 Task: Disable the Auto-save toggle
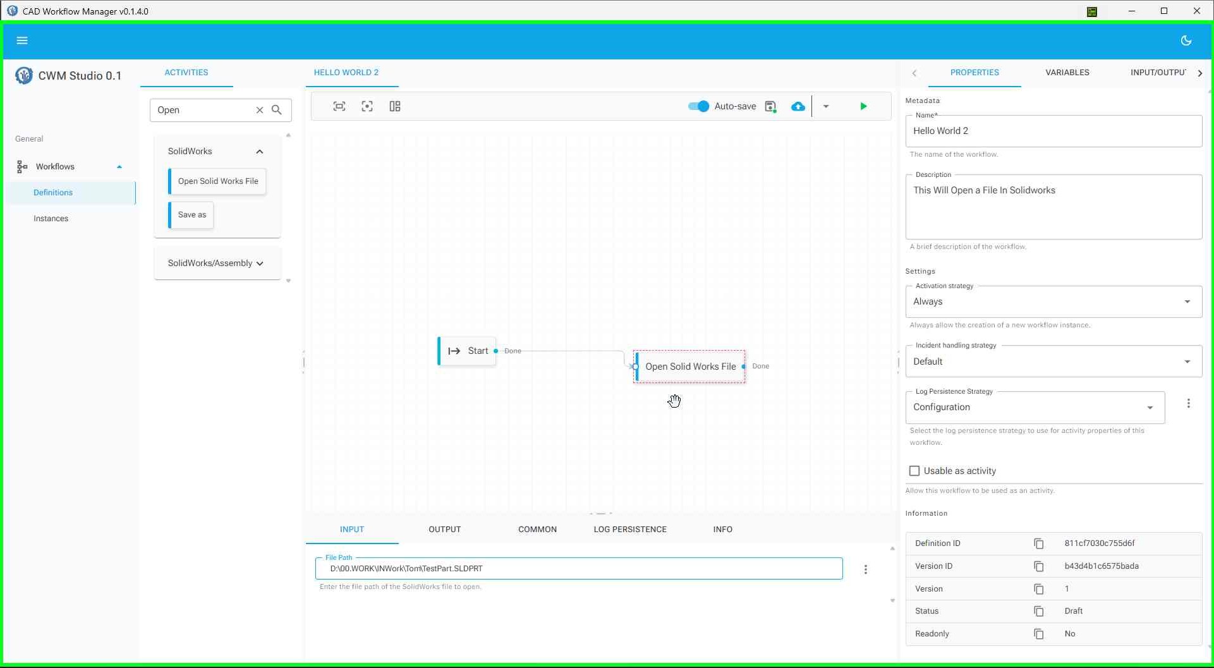pos(698,106)
